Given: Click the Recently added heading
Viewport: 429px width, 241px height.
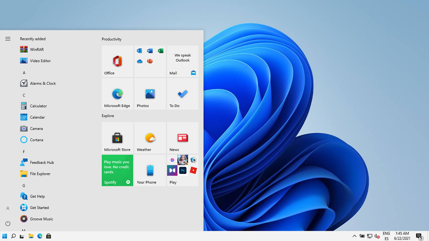Looking at the screenshot, I should coord(33,39).
